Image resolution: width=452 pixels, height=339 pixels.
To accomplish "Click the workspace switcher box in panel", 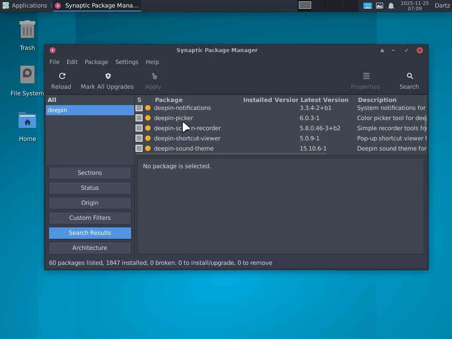I will coord(305,5).
